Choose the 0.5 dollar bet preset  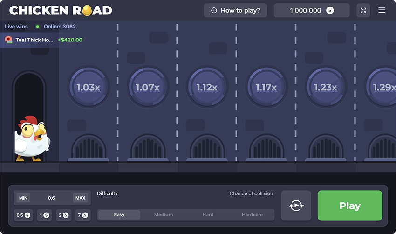23,215
